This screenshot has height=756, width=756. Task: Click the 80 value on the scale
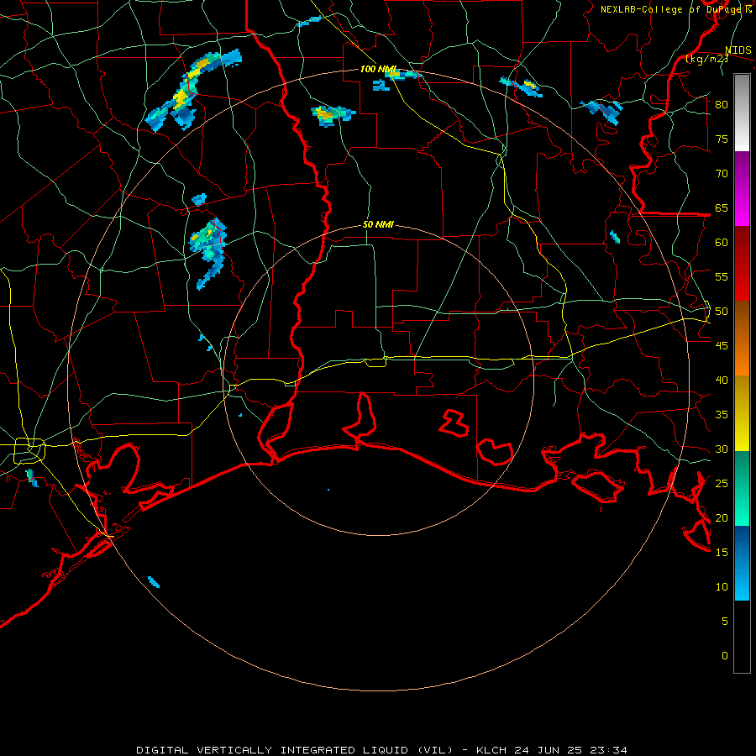(x=722, y=105)
